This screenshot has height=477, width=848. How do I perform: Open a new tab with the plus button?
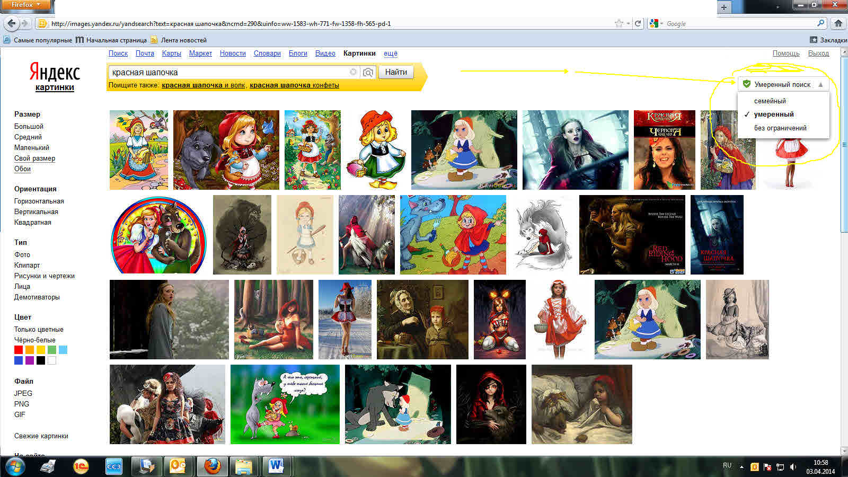(x=724, y=7)
